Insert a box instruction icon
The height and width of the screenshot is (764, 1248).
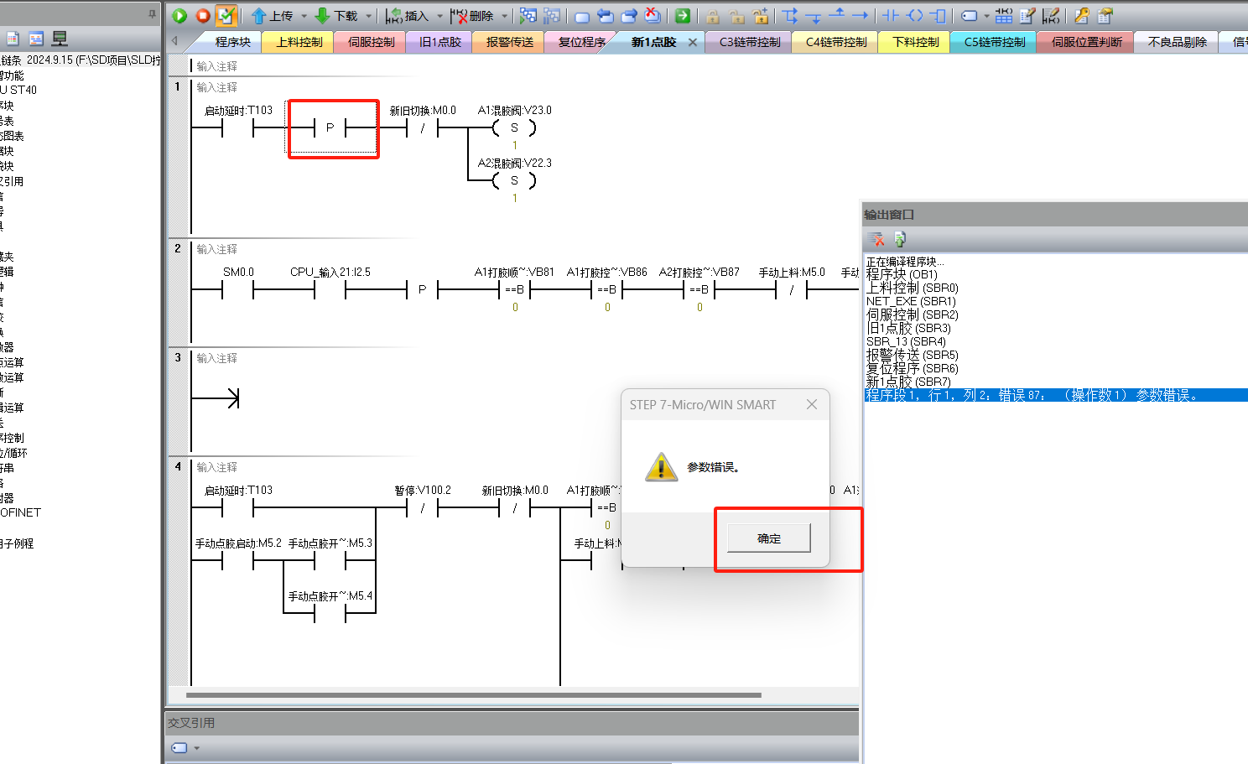(938, 16)
